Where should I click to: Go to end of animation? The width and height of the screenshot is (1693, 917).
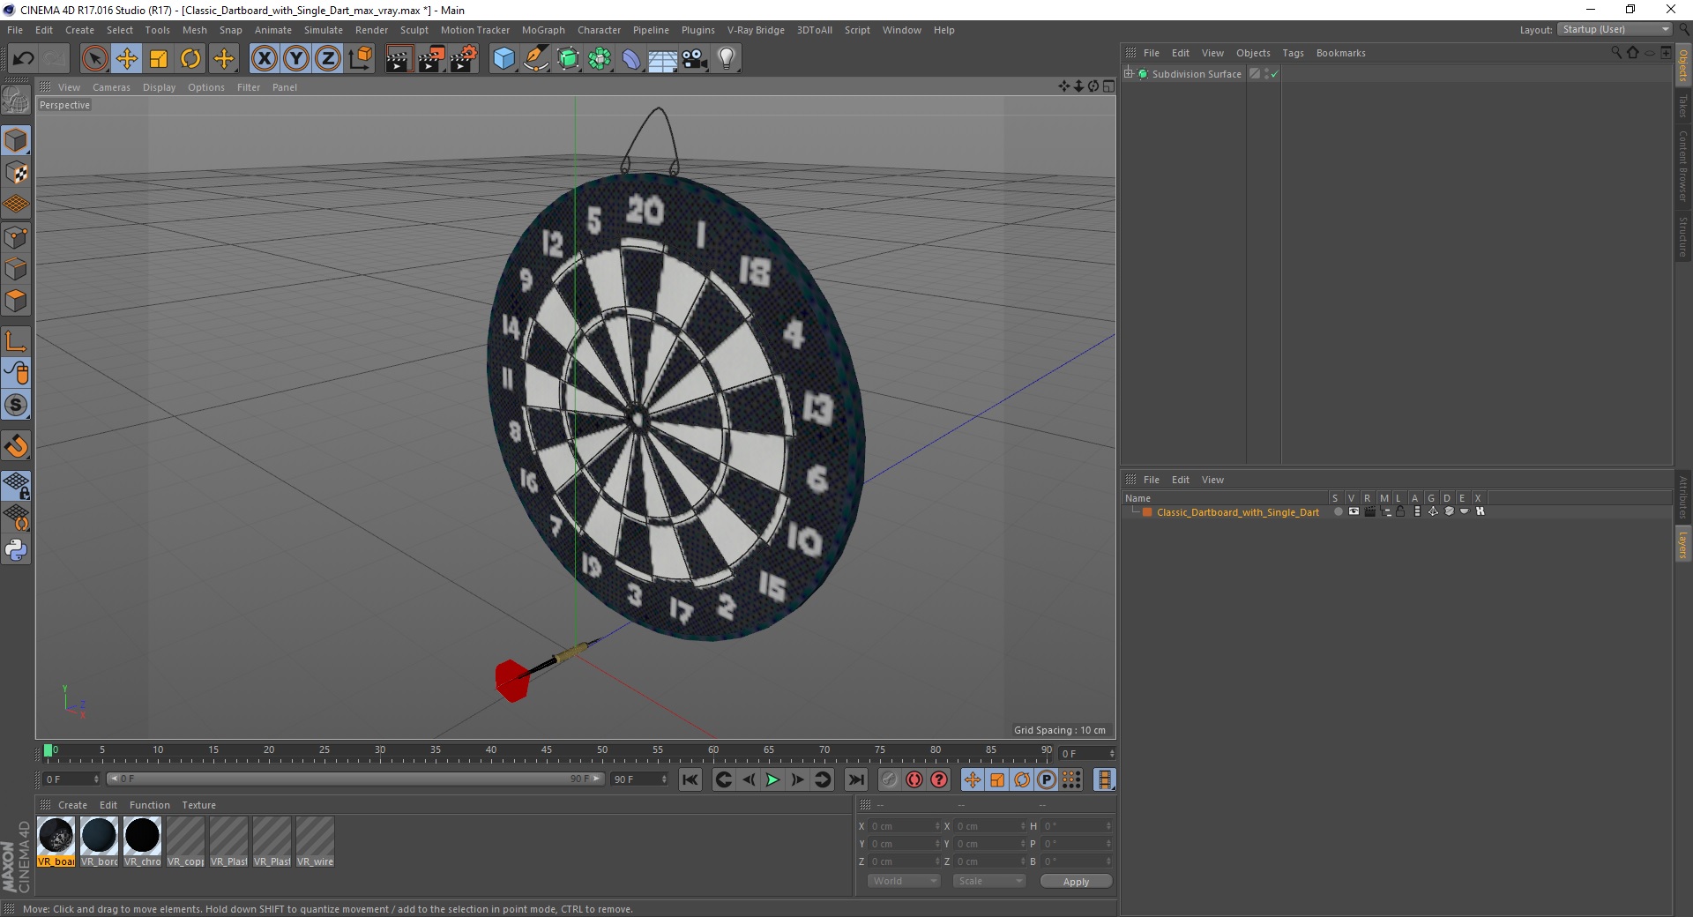[855, 779]
